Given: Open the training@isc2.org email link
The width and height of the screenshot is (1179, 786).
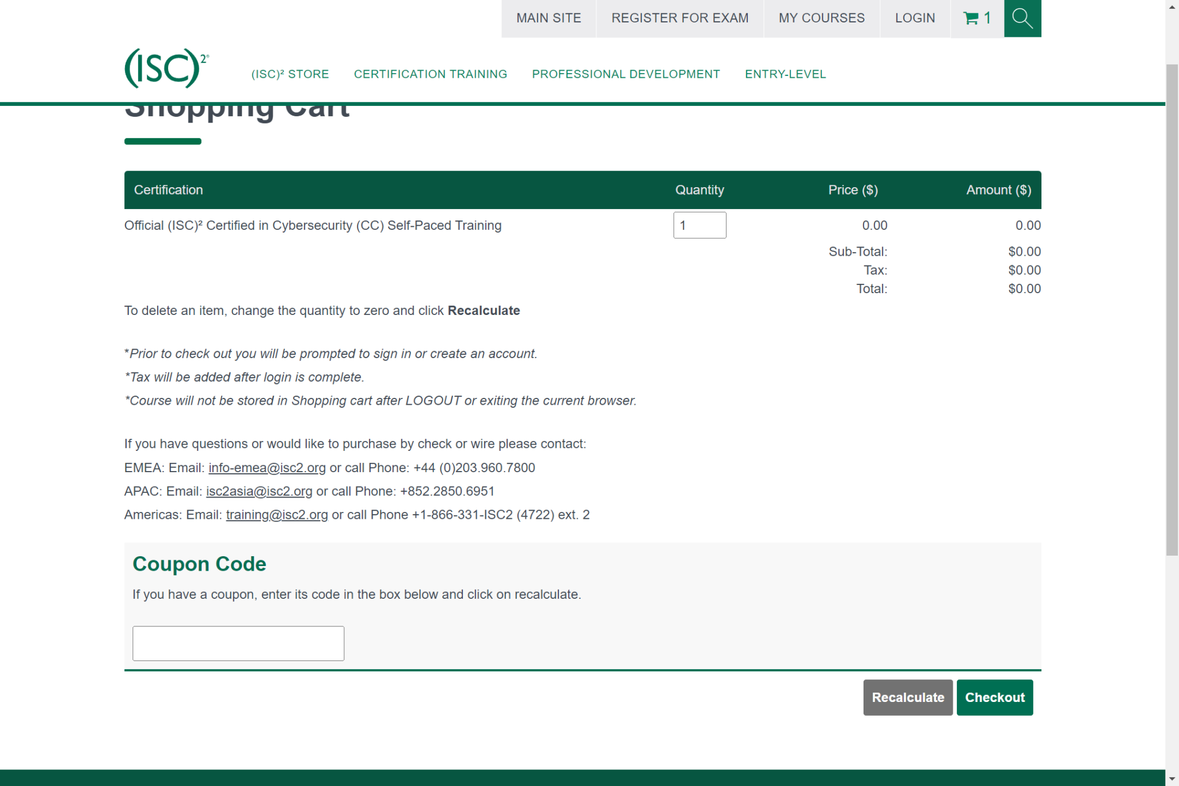Looking at the screenshot, I should point(276,514).
